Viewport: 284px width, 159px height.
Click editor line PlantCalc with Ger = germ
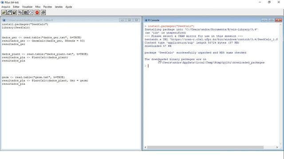(x=45, y=80)
